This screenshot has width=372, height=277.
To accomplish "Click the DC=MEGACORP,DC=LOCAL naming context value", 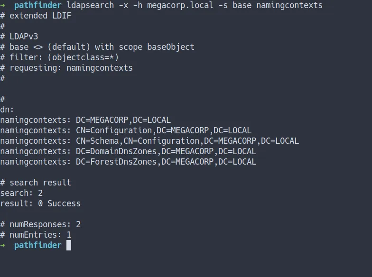I will coord(123,120).
